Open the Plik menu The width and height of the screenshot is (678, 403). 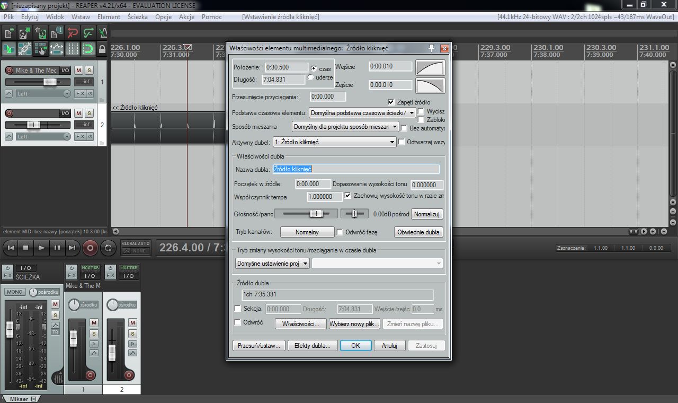coord(8,17)
